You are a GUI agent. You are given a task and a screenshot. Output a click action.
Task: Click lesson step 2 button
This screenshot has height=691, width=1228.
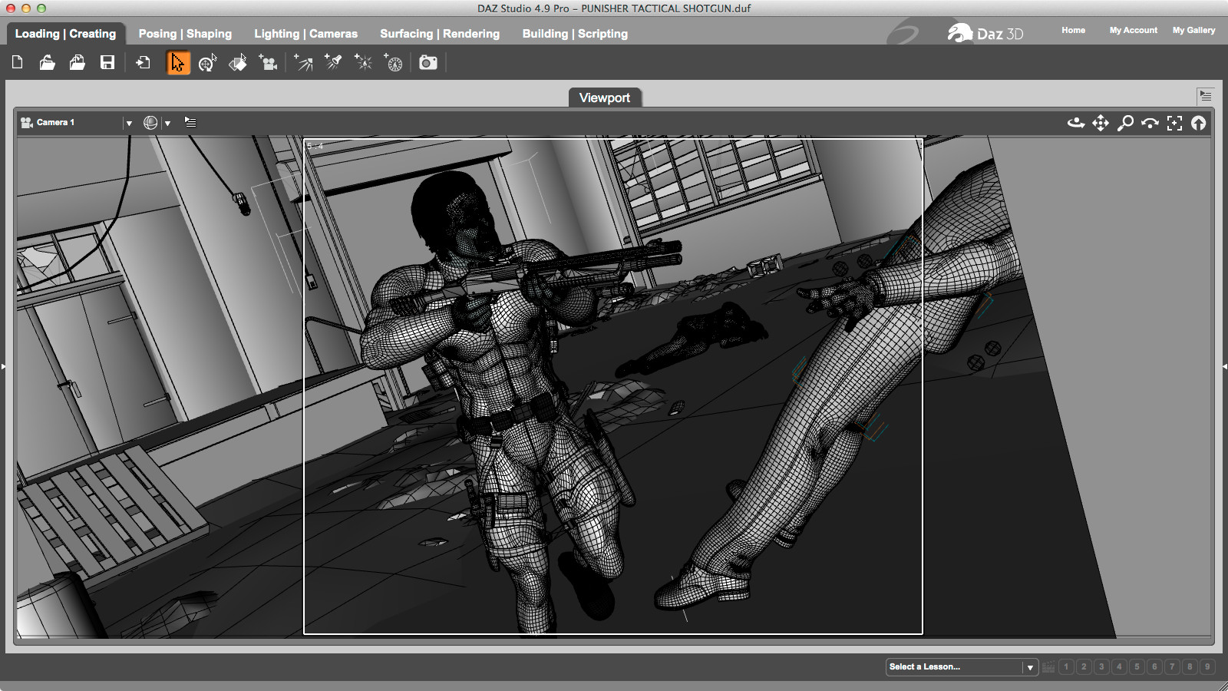1084,666
